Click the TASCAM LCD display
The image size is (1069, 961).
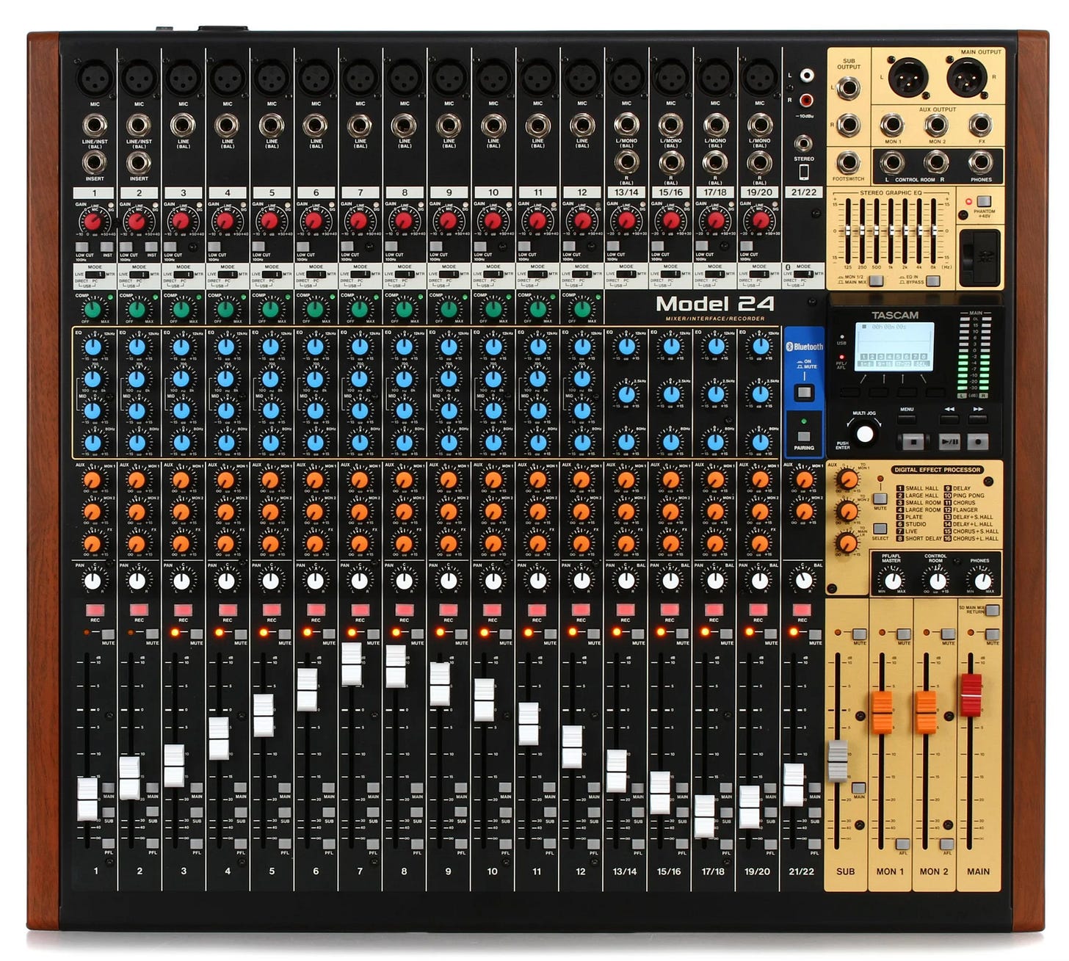tap(894, 347)
